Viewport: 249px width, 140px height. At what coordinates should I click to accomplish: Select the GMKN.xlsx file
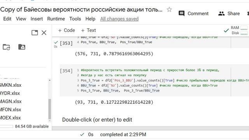(11, 85)
